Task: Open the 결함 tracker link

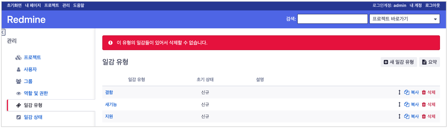Action: coord(109,92)
